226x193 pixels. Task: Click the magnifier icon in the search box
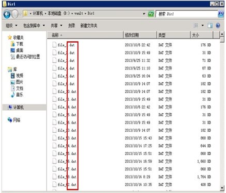221,14
